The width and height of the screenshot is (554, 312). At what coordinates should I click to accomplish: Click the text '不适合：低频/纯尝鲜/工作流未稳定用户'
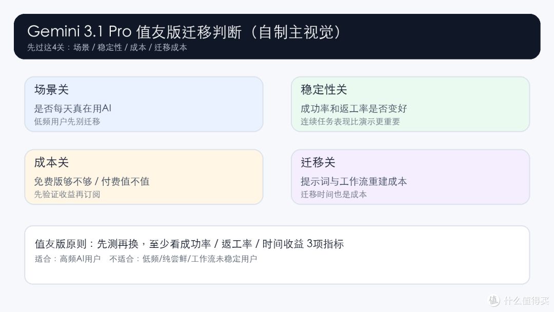tap(183, 259)
